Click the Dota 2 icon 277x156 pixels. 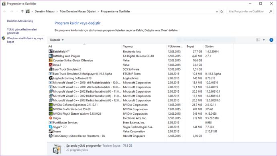[51, 65]
